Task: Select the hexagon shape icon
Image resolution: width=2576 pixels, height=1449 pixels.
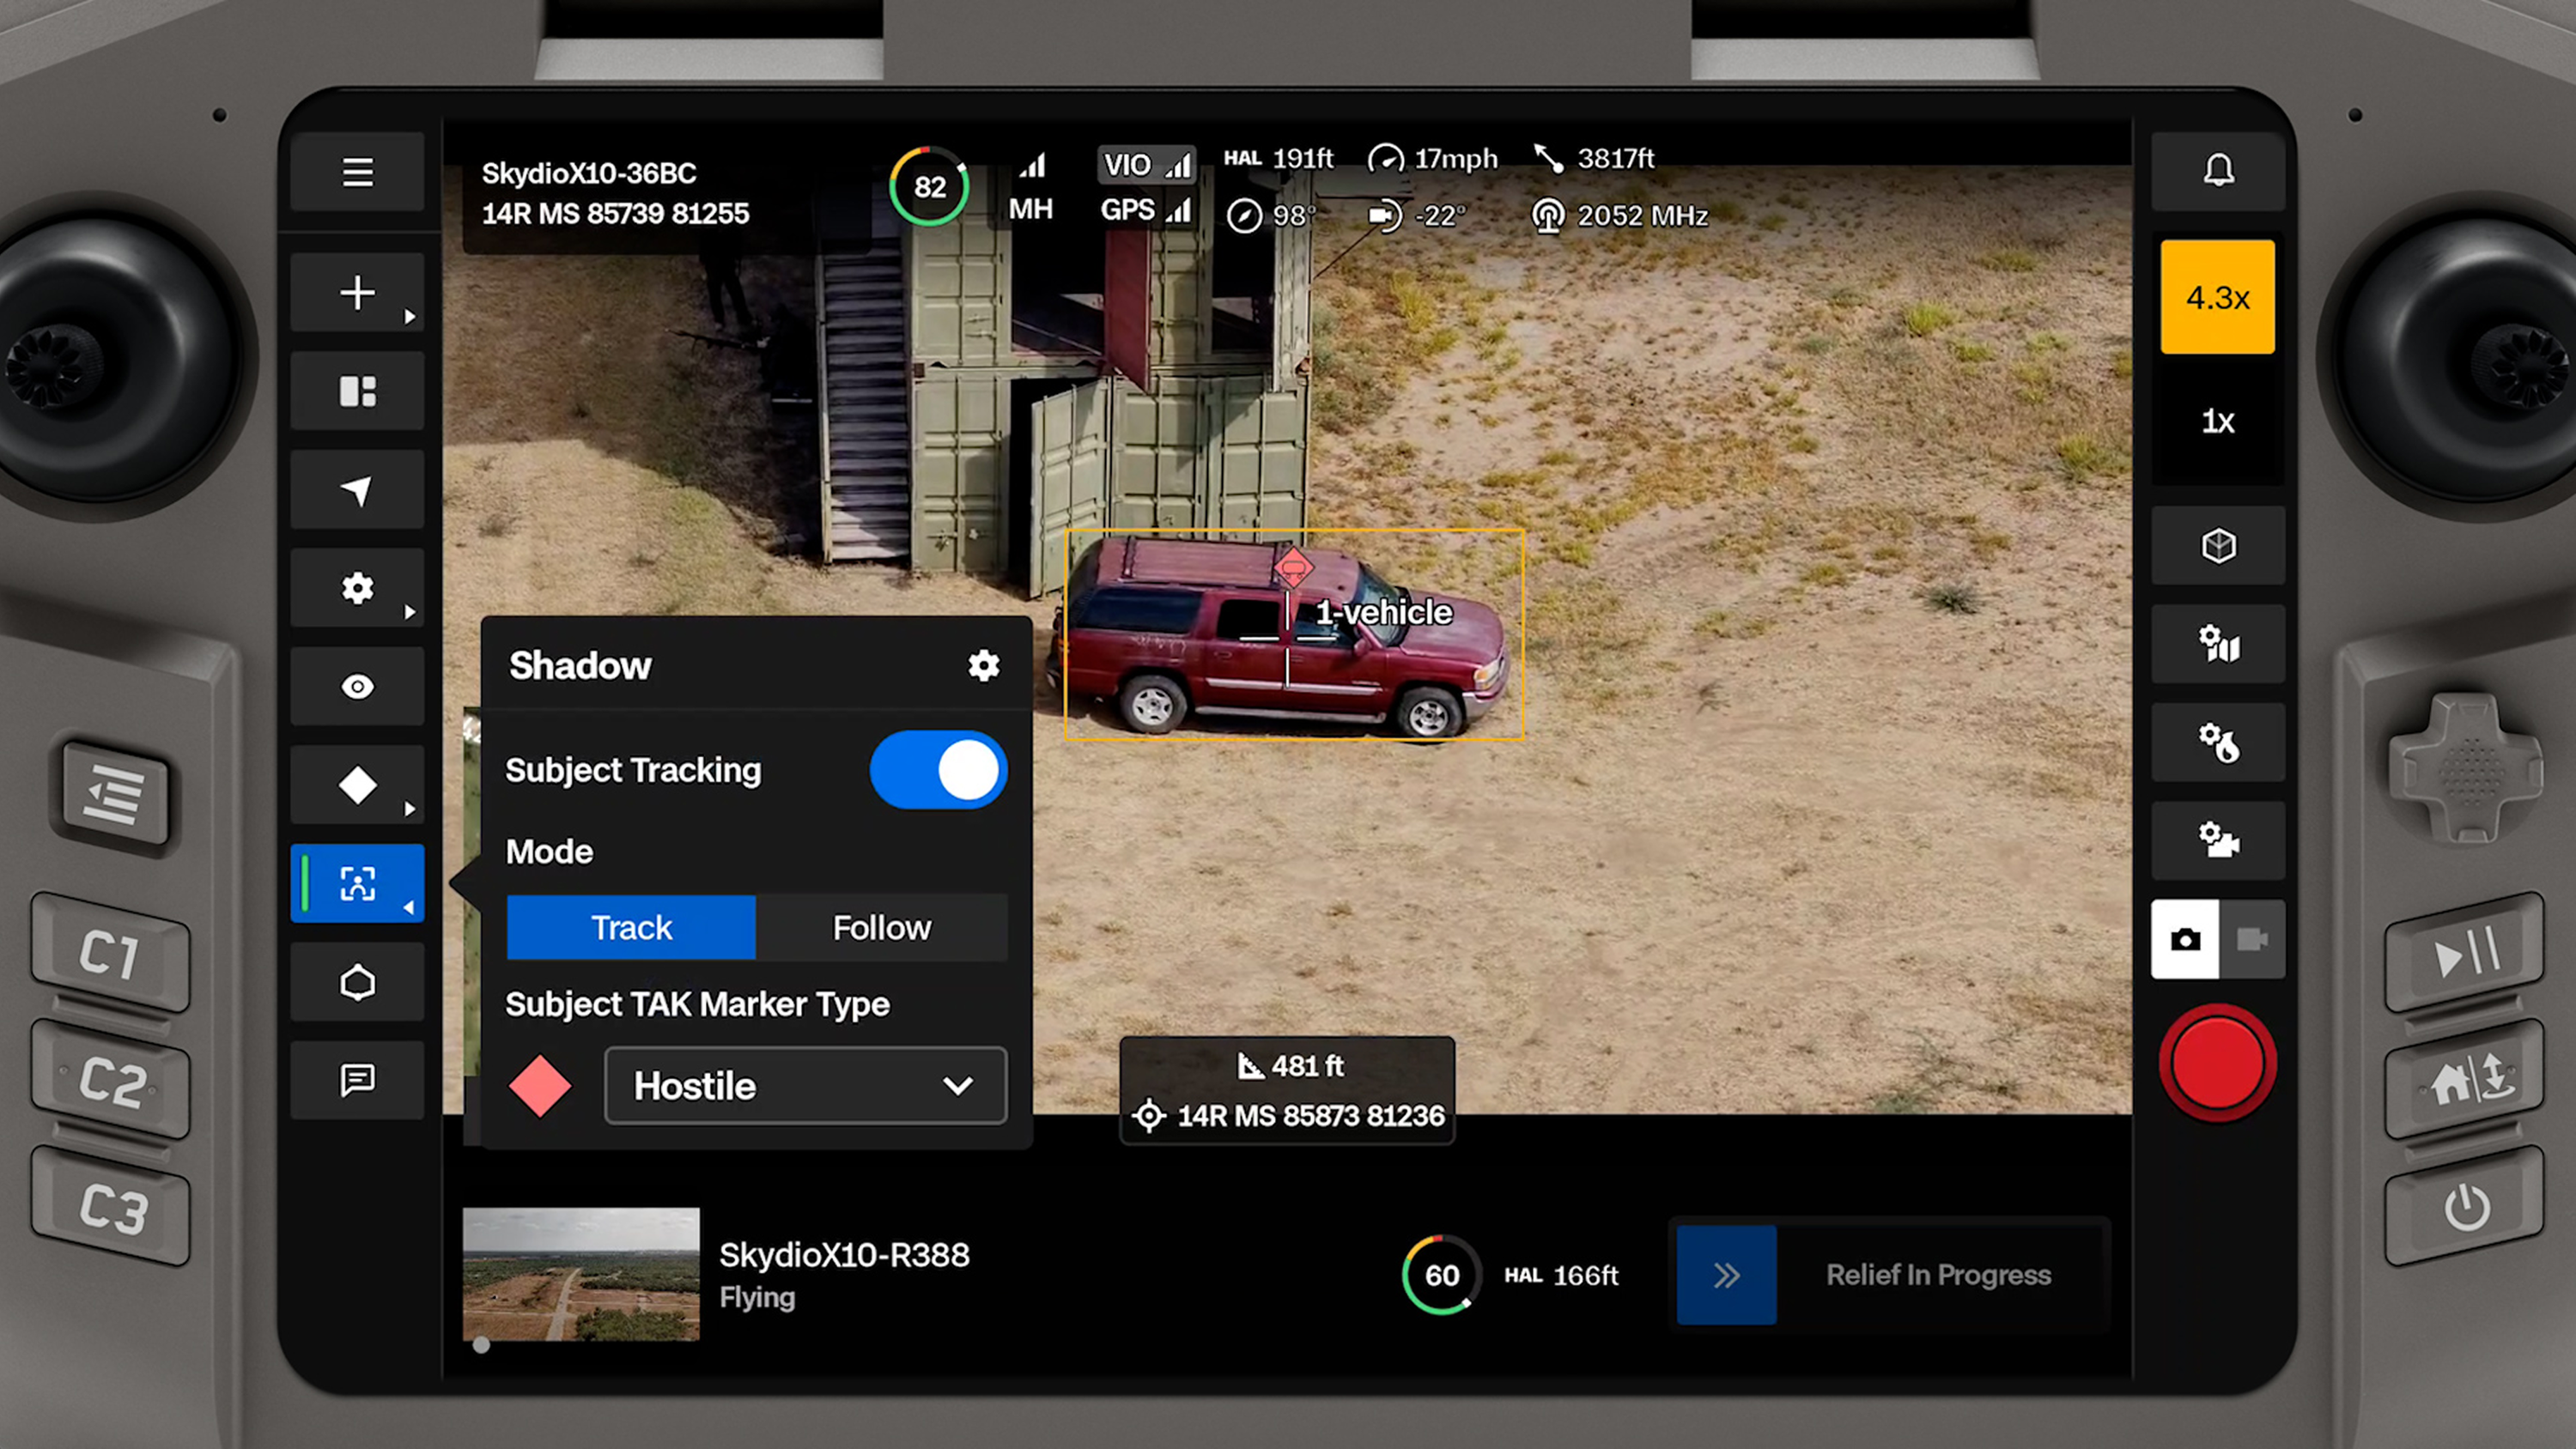Action: coord(357,982)
